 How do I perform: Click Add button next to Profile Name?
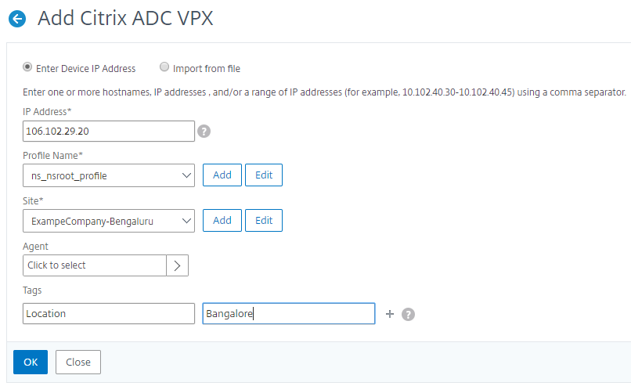(222, 175)
